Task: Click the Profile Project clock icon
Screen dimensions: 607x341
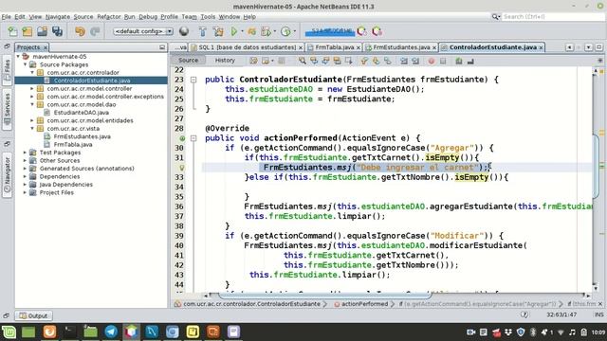Action: coord(285,31)
